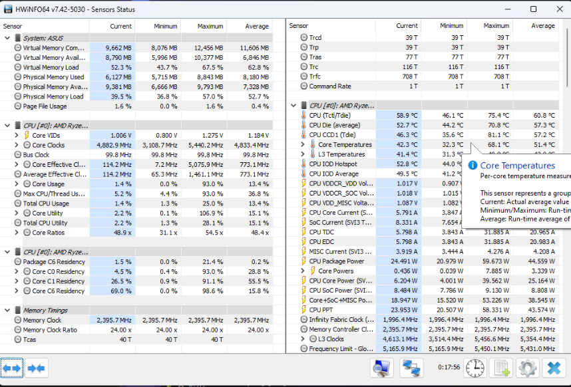The height and width of the screenshot is (387, 571).
Task: Expand the Core Temperatures row
Action: pos(303,144)
